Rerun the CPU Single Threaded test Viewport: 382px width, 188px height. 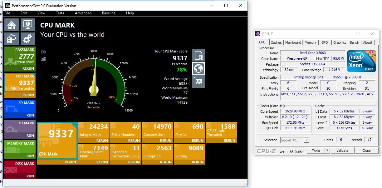coord(221,141)
